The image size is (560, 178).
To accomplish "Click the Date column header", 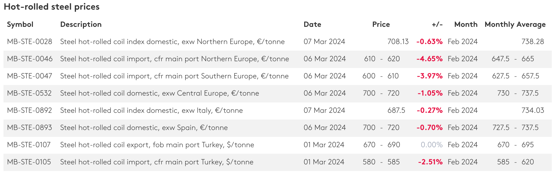I will pyautogui.click(x=312, y=25).
